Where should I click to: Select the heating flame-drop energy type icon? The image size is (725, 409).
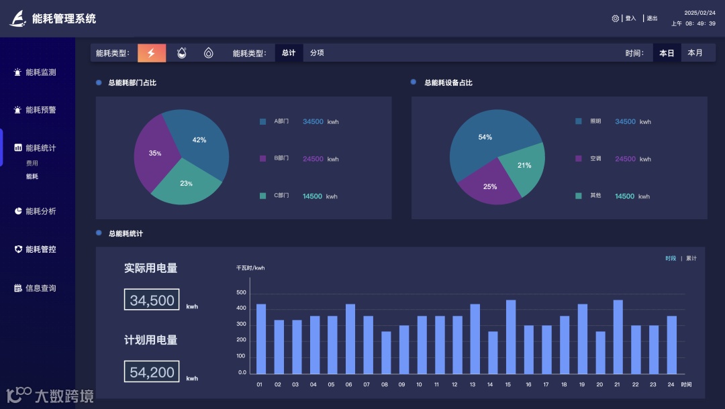point(182,53)
